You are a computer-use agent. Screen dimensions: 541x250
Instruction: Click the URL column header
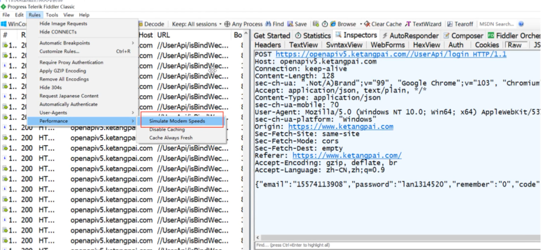pyautogui.click(x=164, y=35)
